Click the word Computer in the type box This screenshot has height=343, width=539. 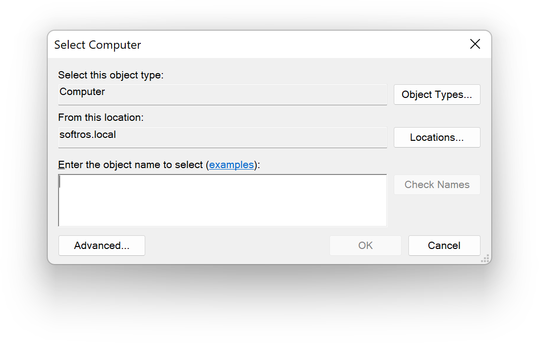(82, 92)
